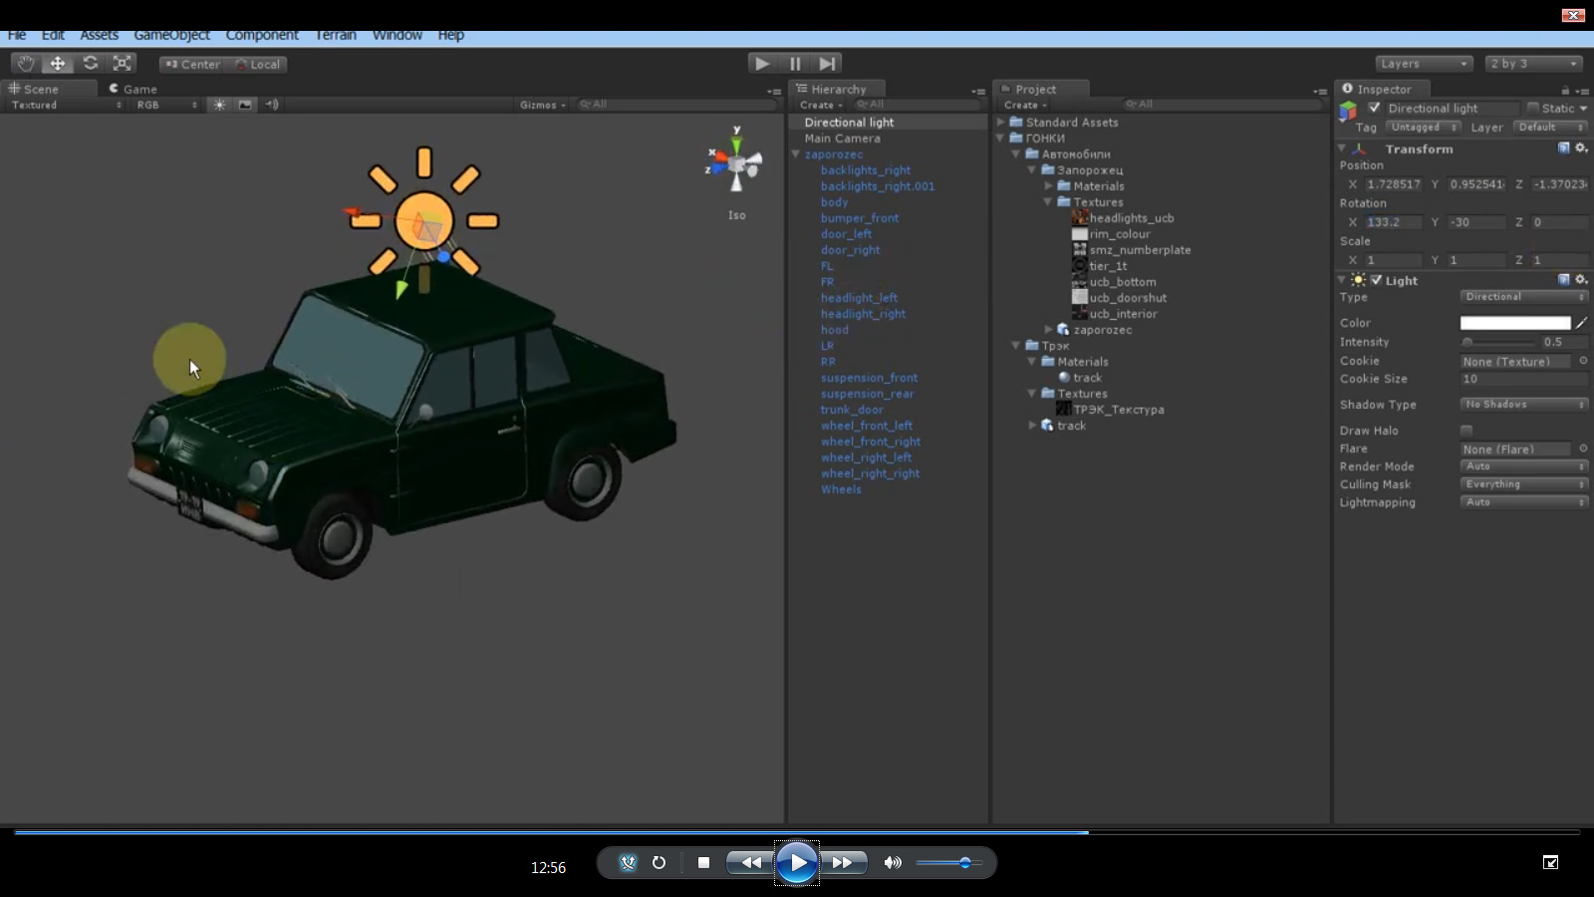
Task: Toggle scene lighting in the Scene view bar
Action: click(217, 105)
